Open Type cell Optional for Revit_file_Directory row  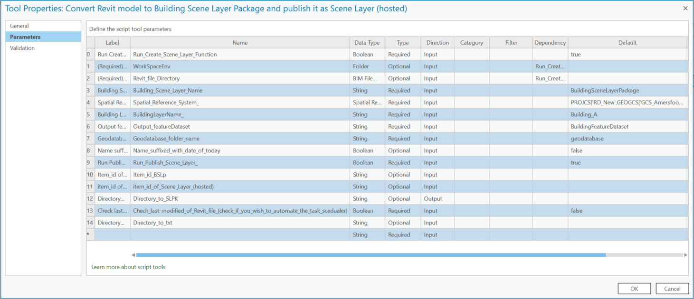403,78
